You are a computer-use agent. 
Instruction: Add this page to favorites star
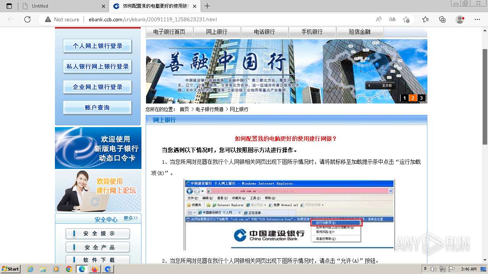click(x=406, y=19)
